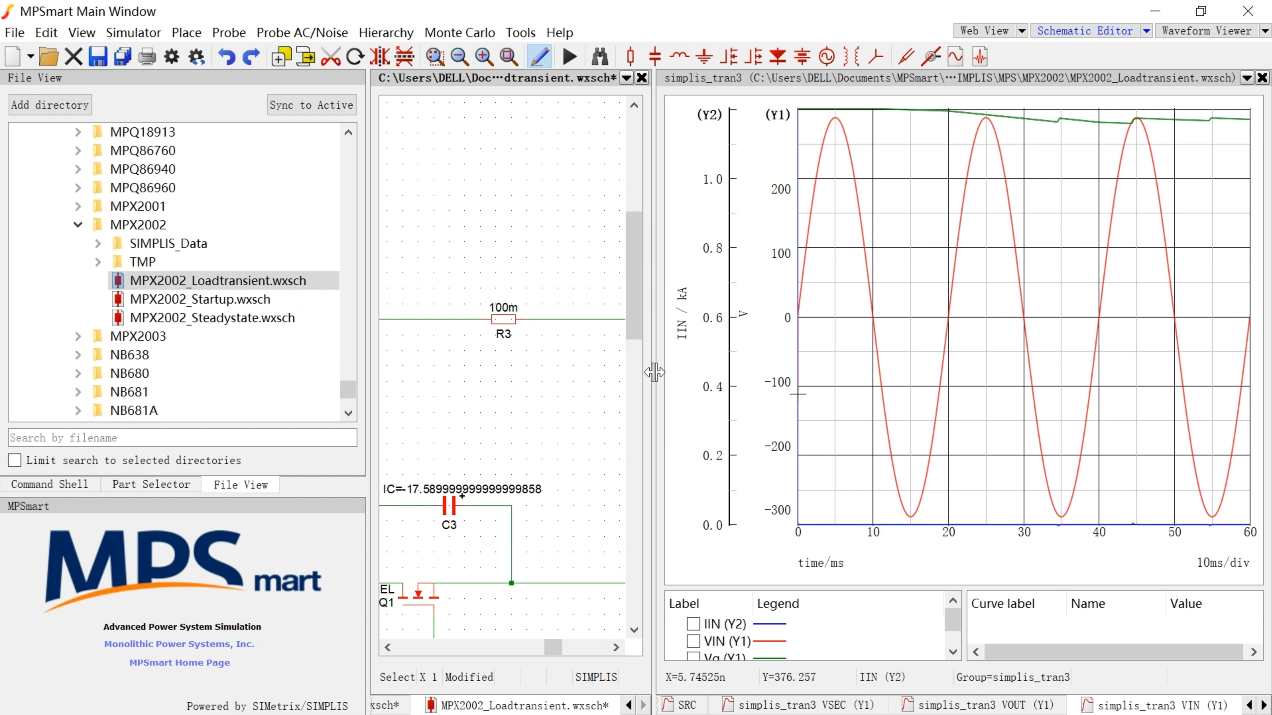Enable Limit search to selected directories
This screenshot has height=715, width=1272.
pyautogui.click(x=15, y=460)
